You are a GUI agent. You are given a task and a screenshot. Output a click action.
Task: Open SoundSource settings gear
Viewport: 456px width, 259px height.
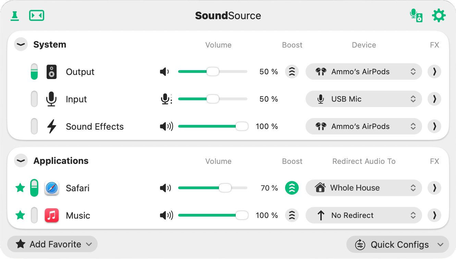tap(439, 16)
